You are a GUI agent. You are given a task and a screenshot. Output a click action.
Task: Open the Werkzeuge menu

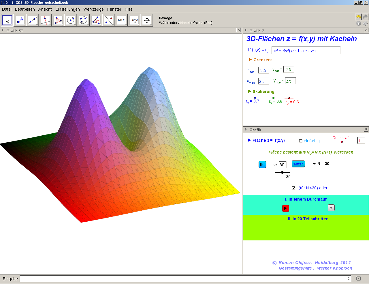point(93,9)
